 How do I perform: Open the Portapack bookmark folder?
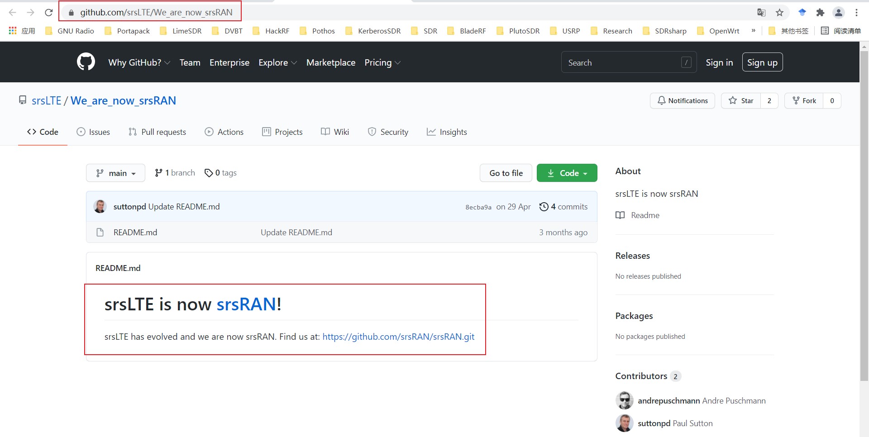(x=127, y=31)
